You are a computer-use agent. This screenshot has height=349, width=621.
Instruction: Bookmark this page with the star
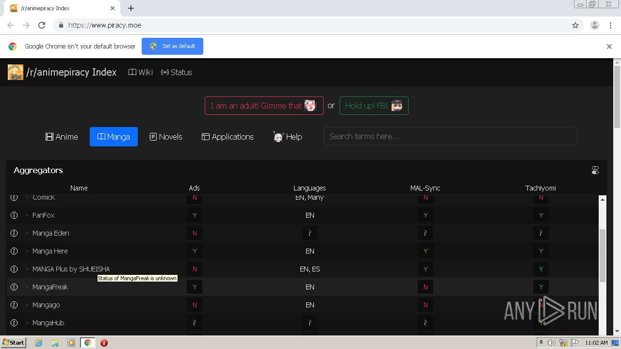(x=575, y=25)
